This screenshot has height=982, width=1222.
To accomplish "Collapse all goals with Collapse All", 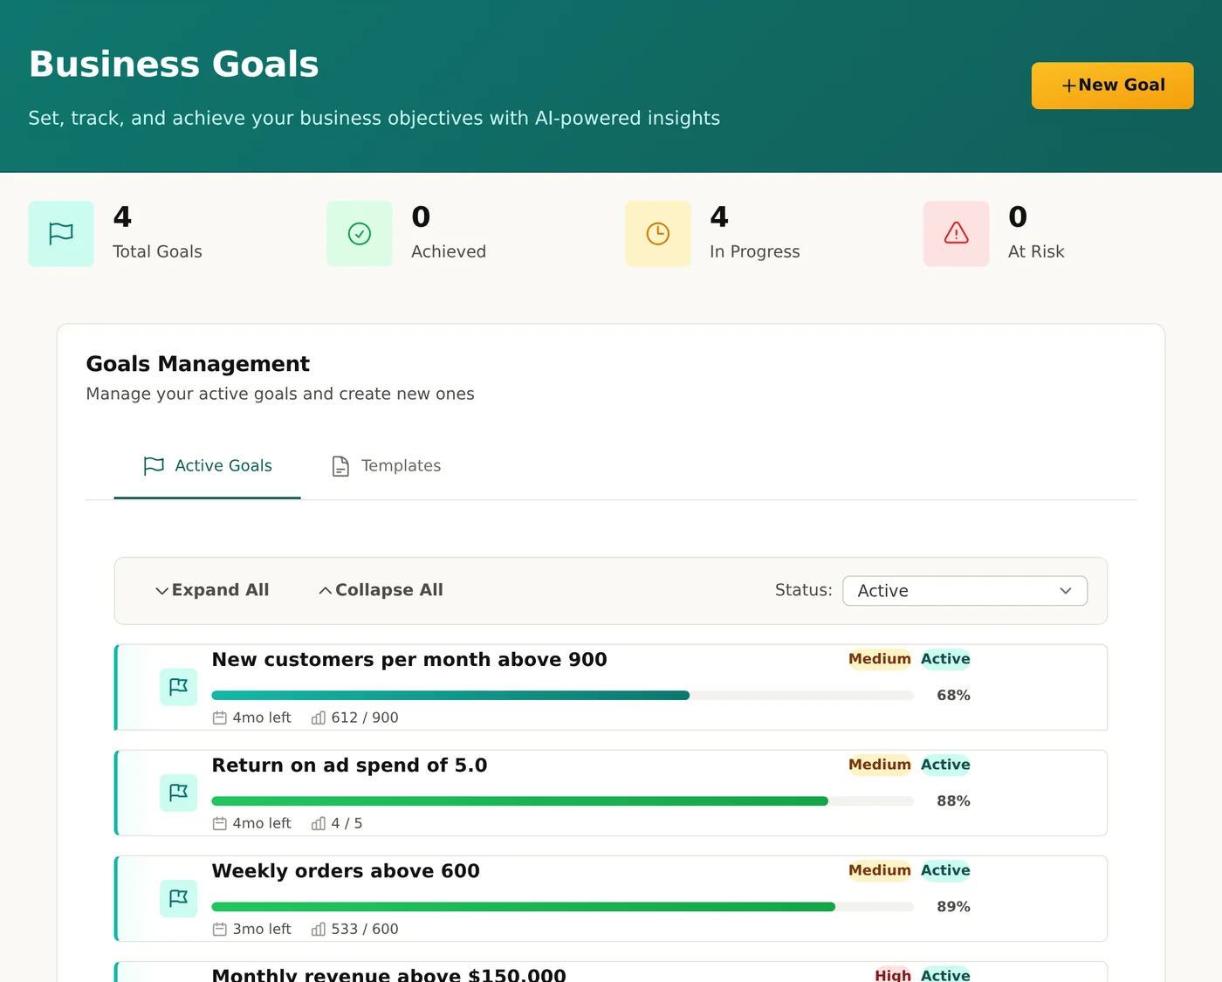I will pyautogui.click(x=381, y=590).
